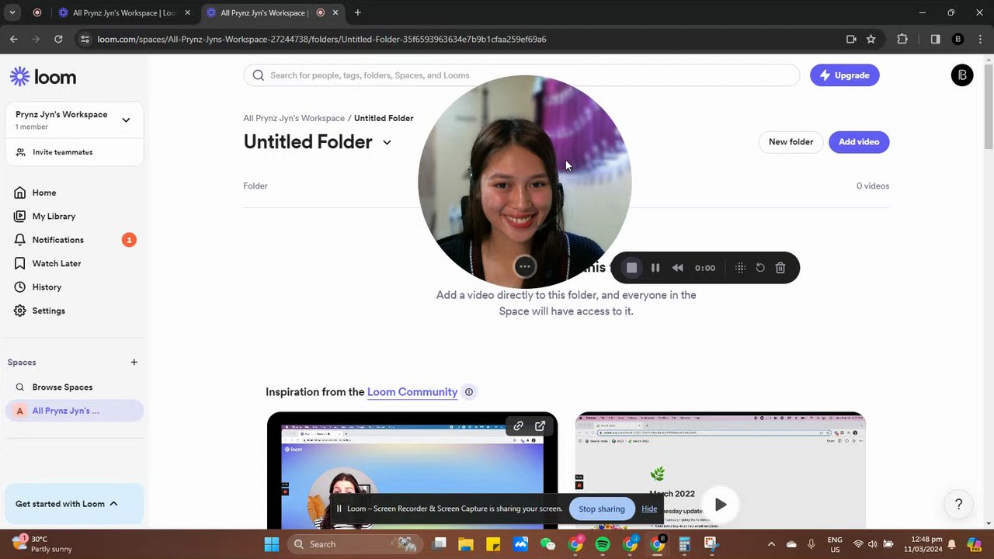Open the Calculator from the taskbar
This screenshot has width=994, height=559.
(x=684, y=544)
